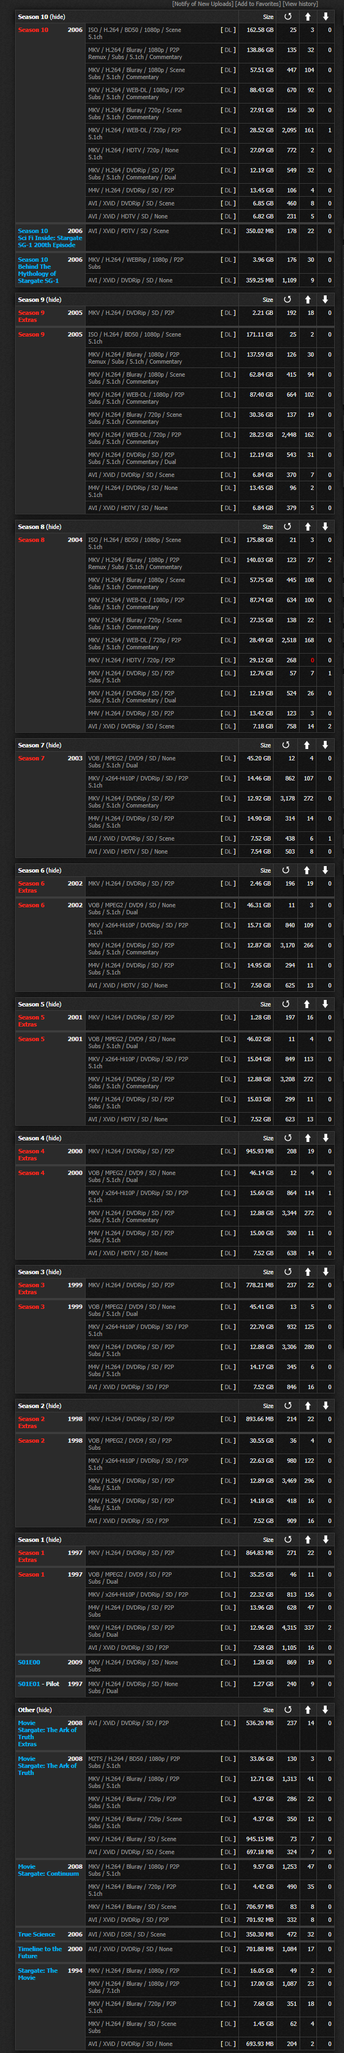Image resolution: width=344 pixels, height=2053 pixels.
Task: Collapse the Season 2 section via hide
Action: click(x=53, y=1406)
